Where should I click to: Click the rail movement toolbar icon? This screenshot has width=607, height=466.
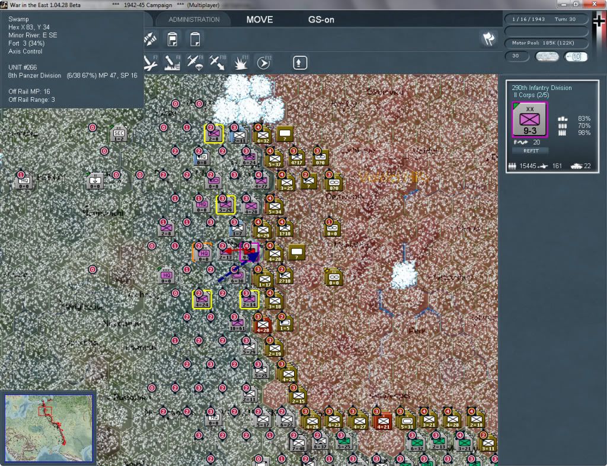[150, 39]
